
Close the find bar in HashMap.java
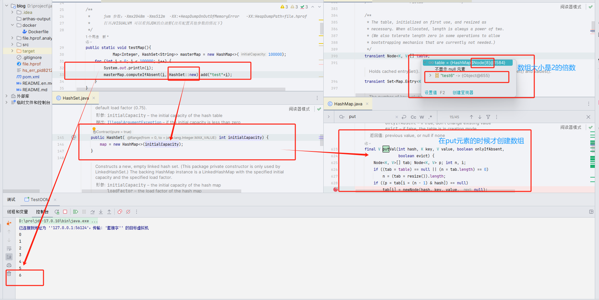(588, 117)
